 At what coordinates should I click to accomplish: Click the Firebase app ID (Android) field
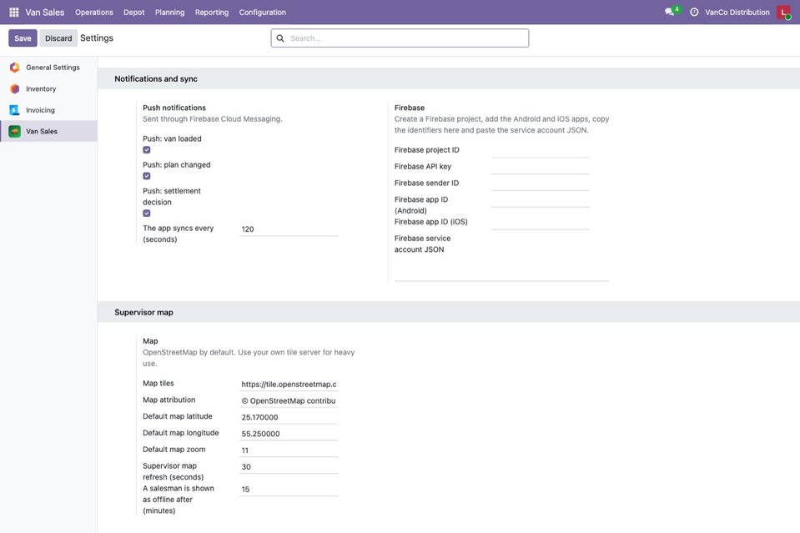541,200
